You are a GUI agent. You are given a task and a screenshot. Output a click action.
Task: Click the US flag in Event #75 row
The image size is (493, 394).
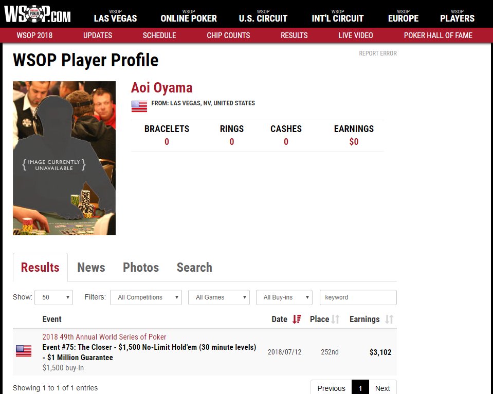pos(24,351)
